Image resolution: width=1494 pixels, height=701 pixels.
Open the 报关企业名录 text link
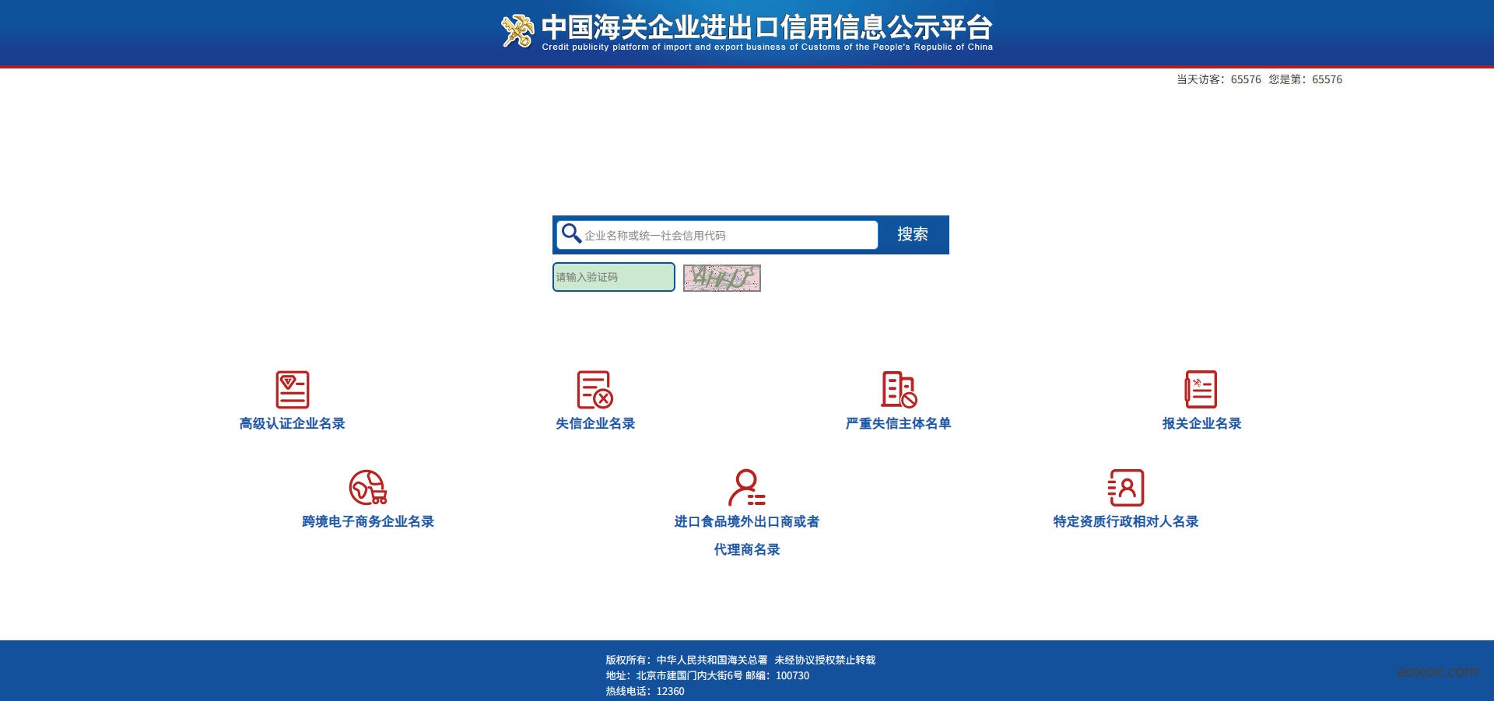(1201, 423)
